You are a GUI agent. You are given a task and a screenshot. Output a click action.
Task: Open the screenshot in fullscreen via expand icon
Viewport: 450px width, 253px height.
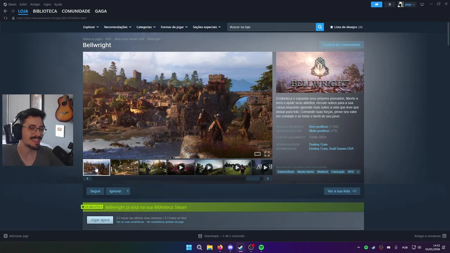point(267,154)
